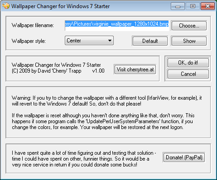The width and height of the screenshot is (217, 180).
Task: Maximize the Wallpaper Changer window
Action: (193, 6)
